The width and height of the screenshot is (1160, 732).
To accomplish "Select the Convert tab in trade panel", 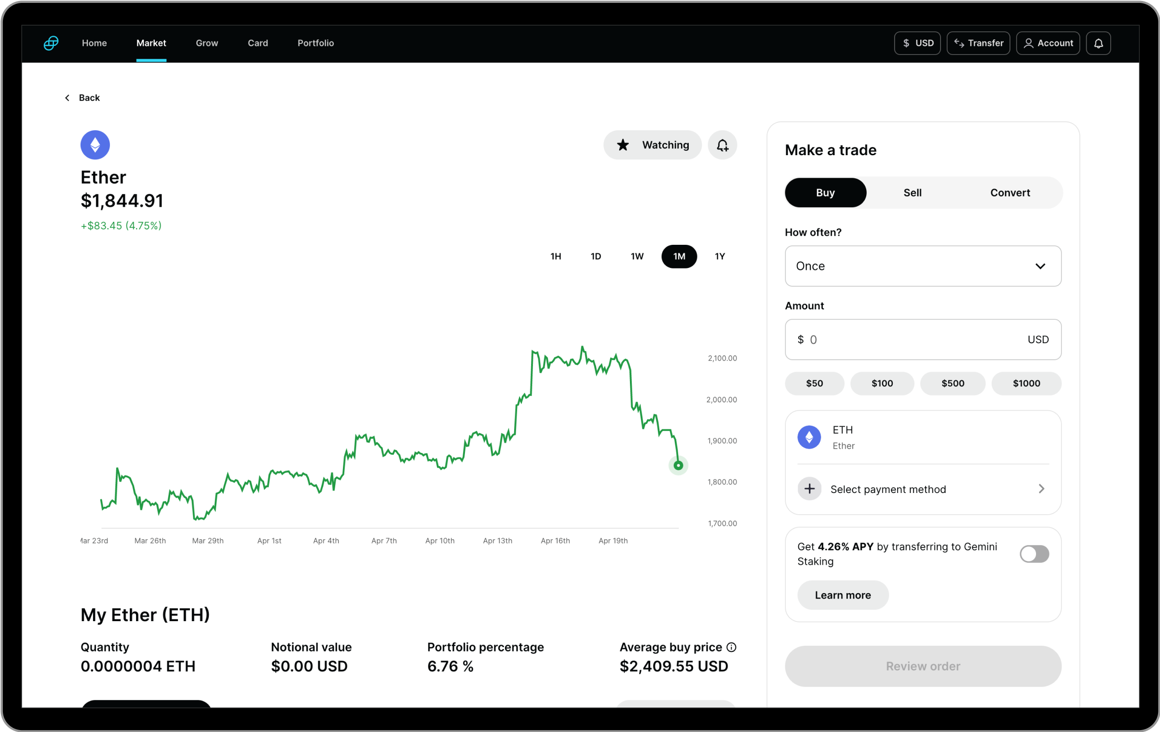I will [x=1010, y=191].
